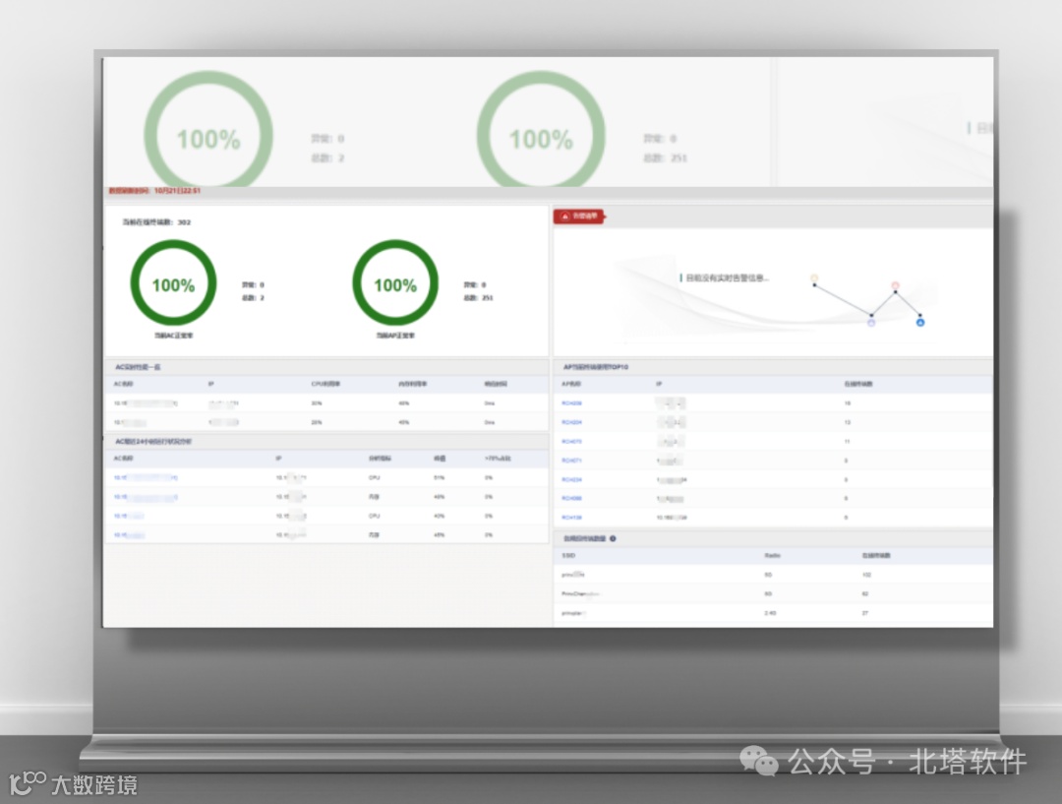Click the blue bell icon ending the line graphic
This screenshot has width=1062, height=804.
point(919,322)
